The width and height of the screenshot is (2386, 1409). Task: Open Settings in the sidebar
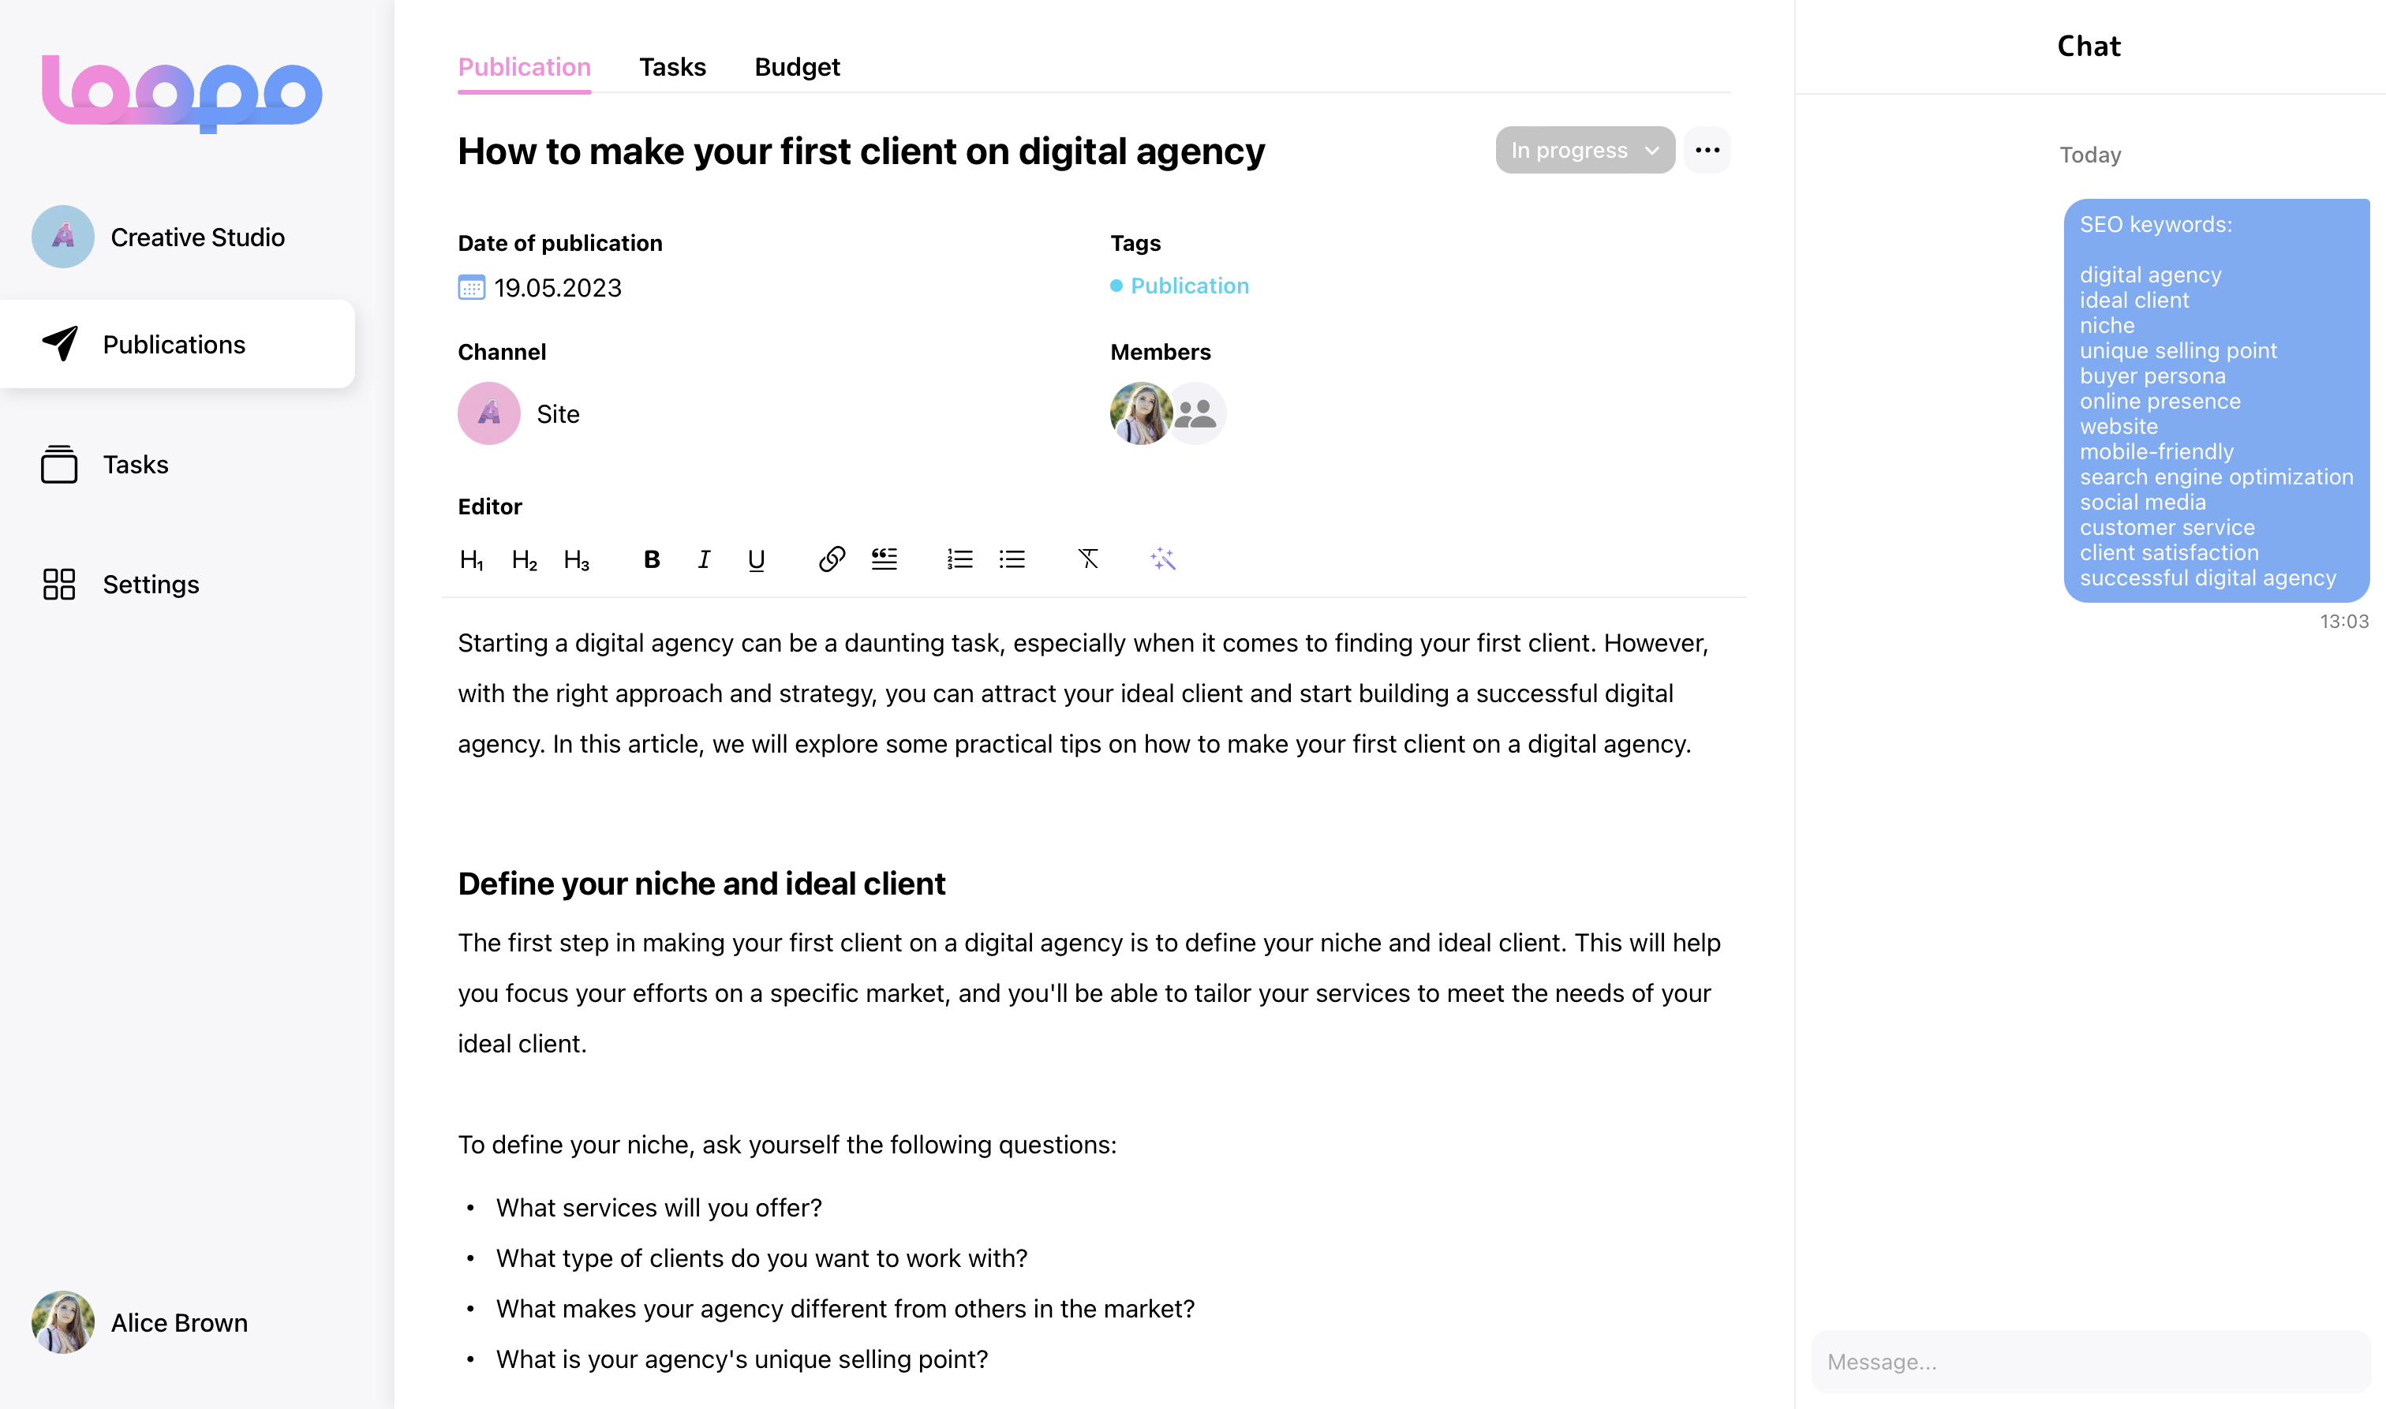pyautogui.click(x=150, y=584)
